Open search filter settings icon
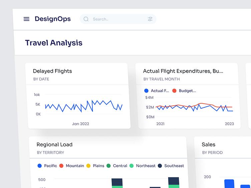 click(x=150, y=19)
